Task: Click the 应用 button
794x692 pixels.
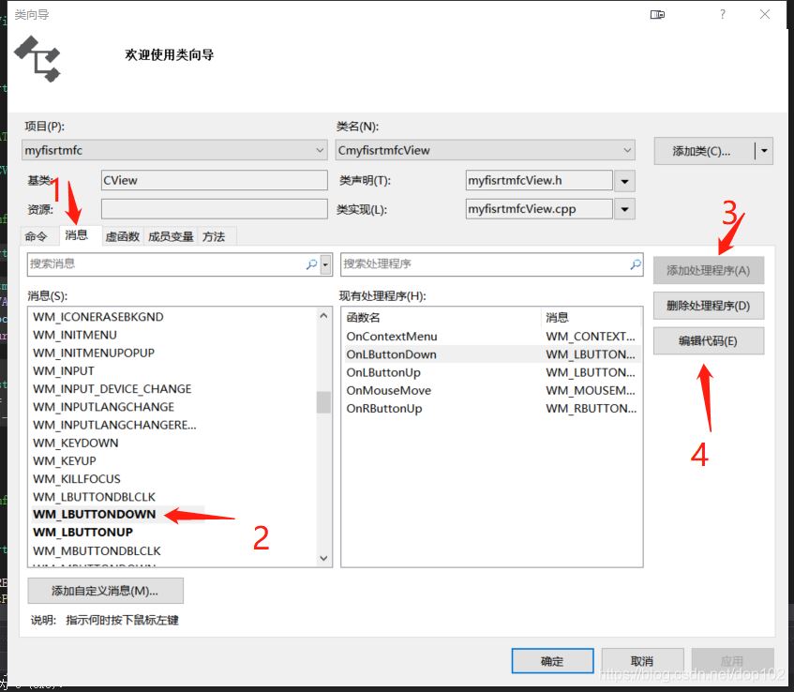Action: tap(732, 661)
